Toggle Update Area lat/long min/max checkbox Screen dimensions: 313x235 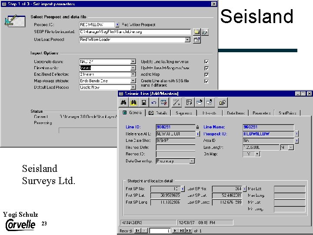pyautogui.click(x=206, y=68)
